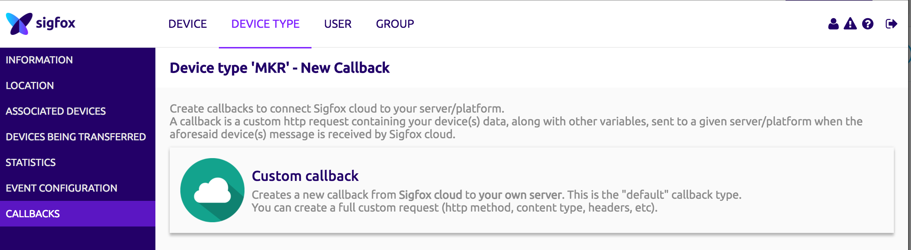Click the sigfox wordmark text

click(56, 24)
